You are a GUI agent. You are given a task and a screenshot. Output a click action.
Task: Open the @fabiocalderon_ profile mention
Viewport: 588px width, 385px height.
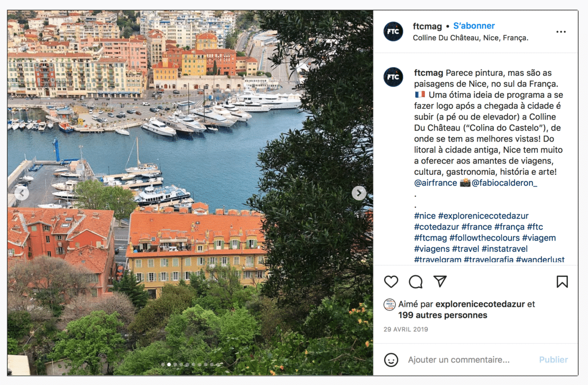504,183
